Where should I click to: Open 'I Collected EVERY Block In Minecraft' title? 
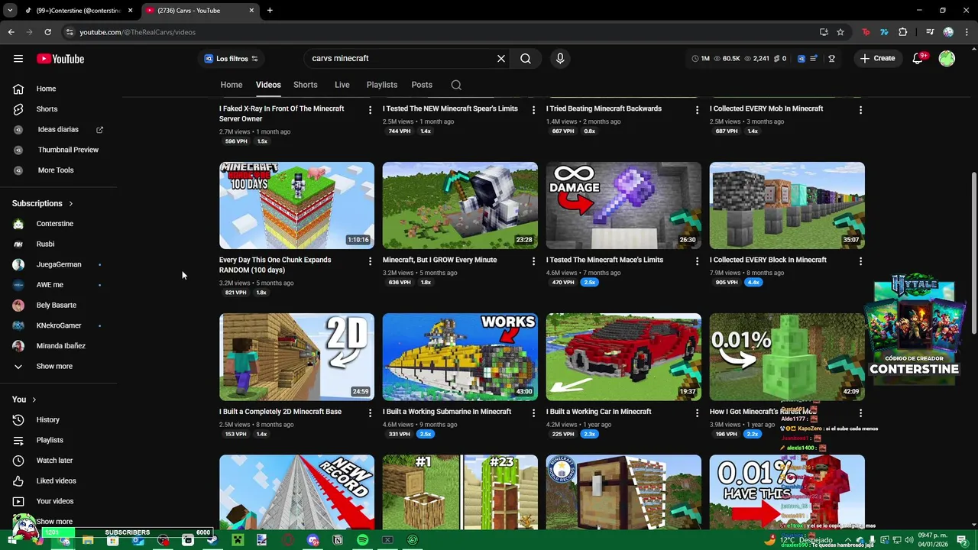tap(768, 260)
